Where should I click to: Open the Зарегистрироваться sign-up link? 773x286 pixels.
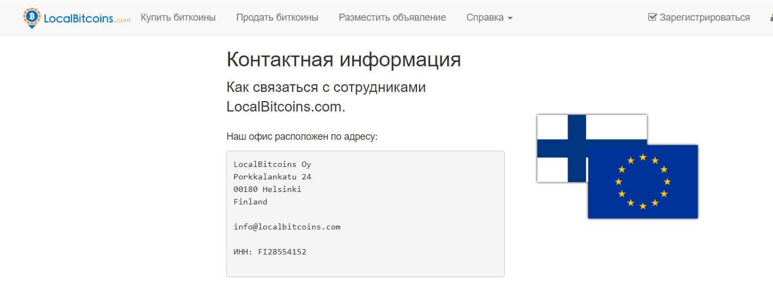(704, 17)
